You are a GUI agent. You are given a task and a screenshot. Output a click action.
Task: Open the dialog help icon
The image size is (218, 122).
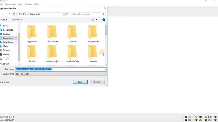(104, 20)
